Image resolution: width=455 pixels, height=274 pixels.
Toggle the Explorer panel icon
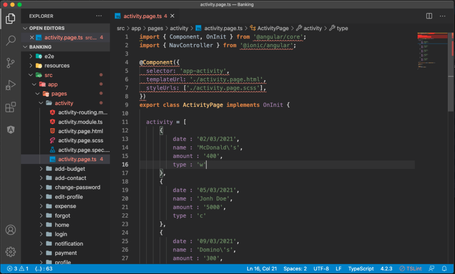pos(10,18)
